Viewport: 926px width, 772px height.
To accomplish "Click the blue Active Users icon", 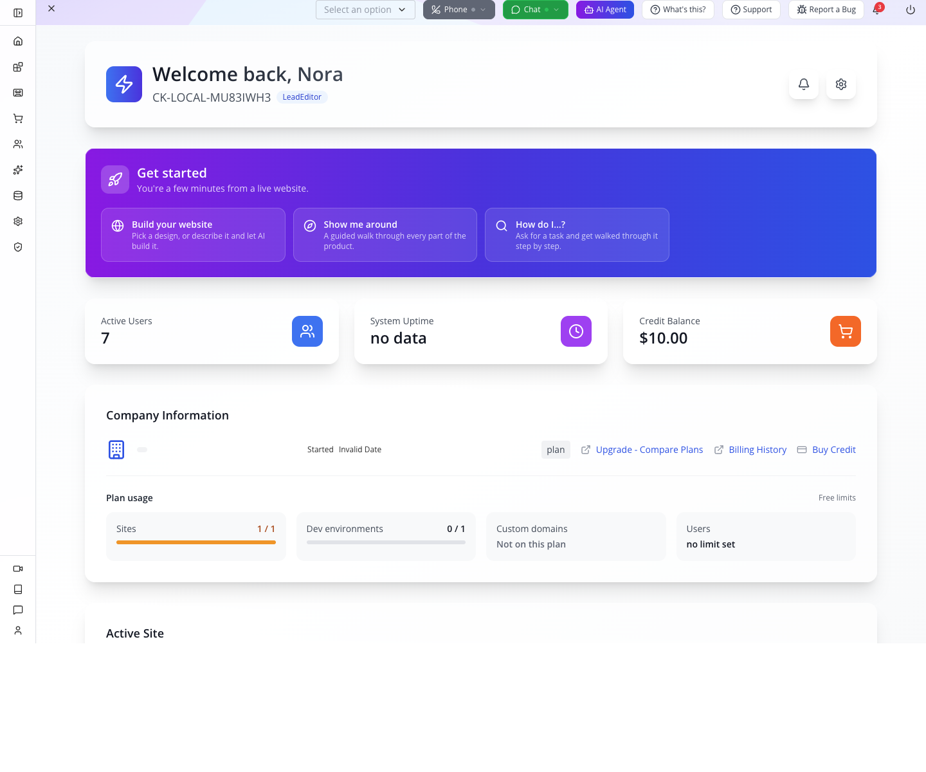I will 307,331.
